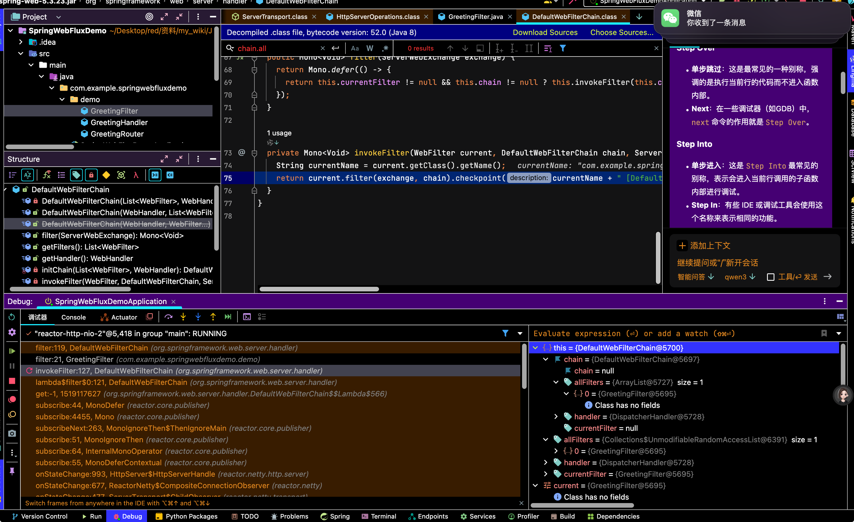The height and width of the screenshot is (522, 854).
Task: Click 添加上下文 button
Action: [704, 246]
